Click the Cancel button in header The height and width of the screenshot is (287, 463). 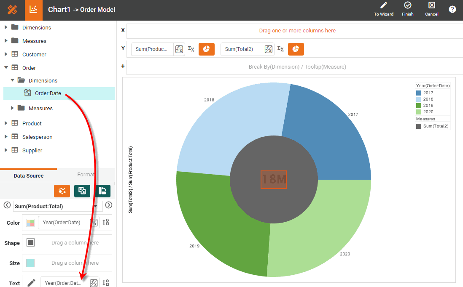pos(431,6)
